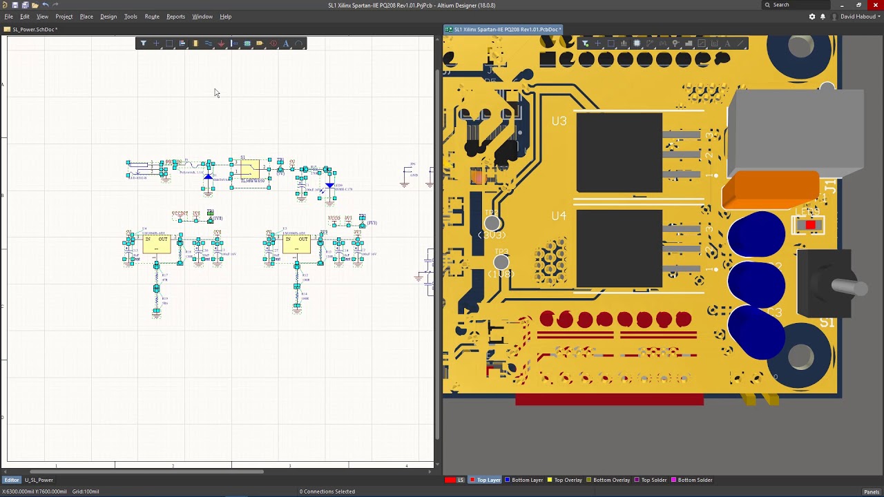Open the Place menu
Image resolution: width=884 pixels, height=497 pixels.
(x=86, y=17)
